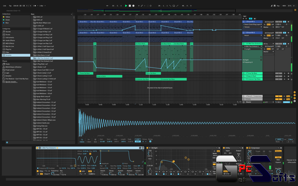Remove EQ Eight automation lane minus icon
Screen dimensions: 298x186
click(261, 60)
